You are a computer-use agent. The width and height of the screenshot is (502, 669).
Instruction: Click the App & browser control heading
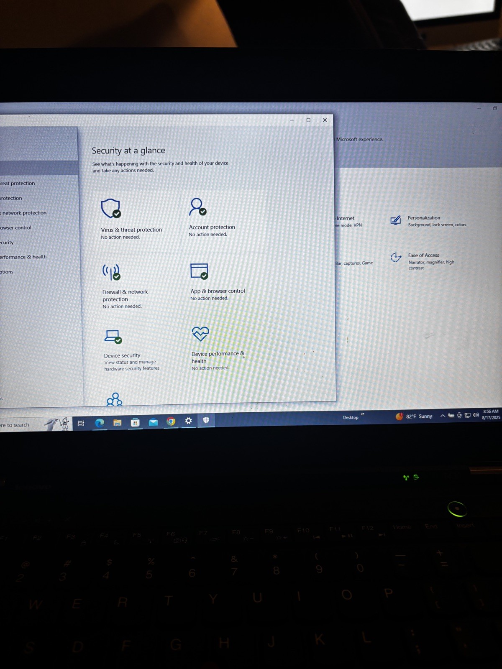point(218,291)
